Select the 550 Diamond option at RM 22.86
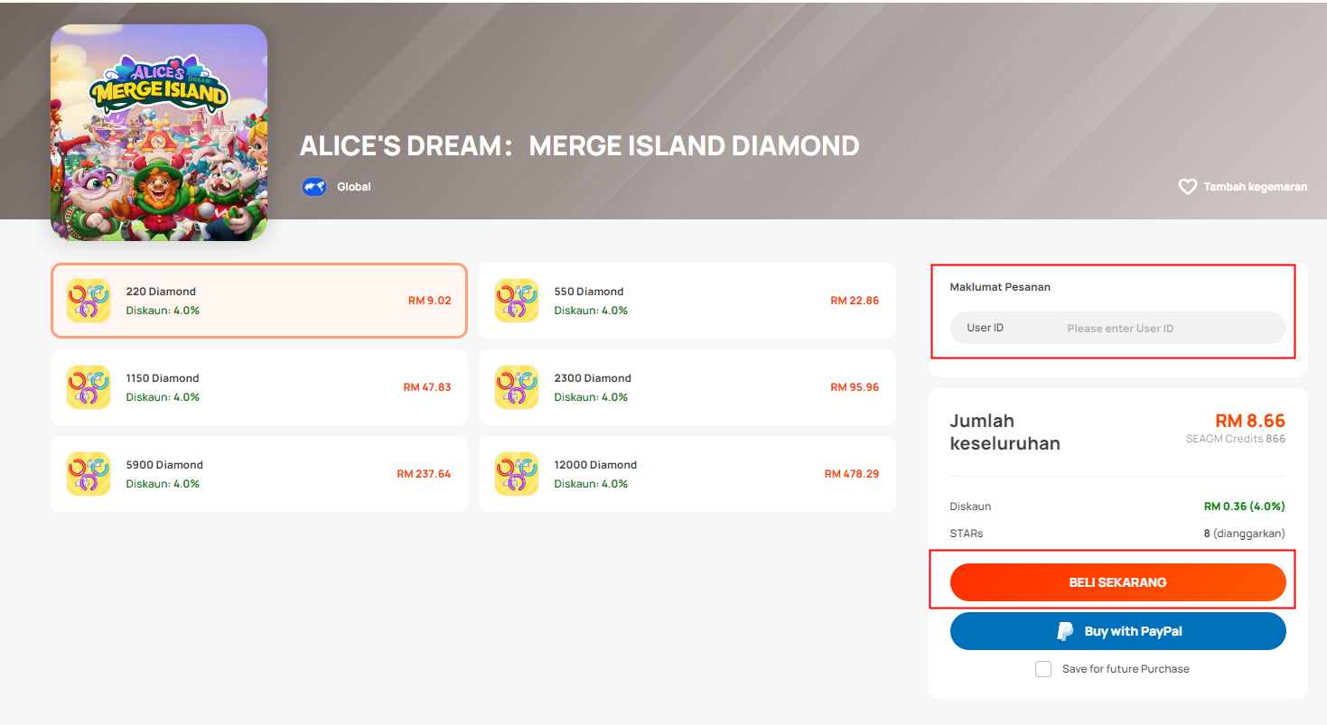Image resolution: width=1327 pixels, height=725 pixels. pyautogui.click(x=687, y=301)
